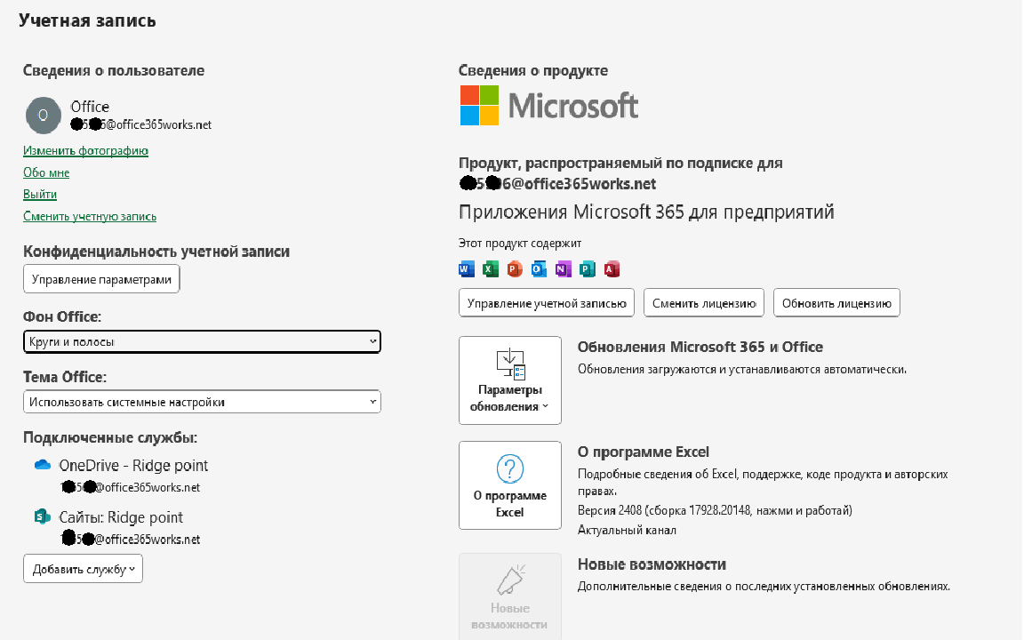This screenshot has height=640, width=1024.
Task: Open the Фон Office dropdown
Action: click(202, 341)
